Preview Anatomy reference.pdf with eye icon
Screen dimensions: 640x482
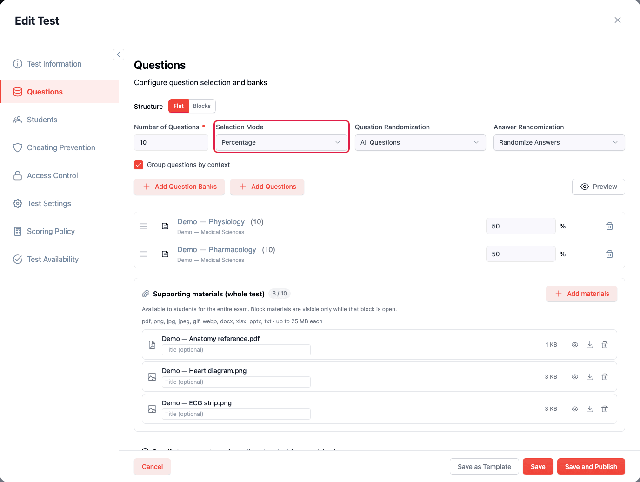pos(575,345)
